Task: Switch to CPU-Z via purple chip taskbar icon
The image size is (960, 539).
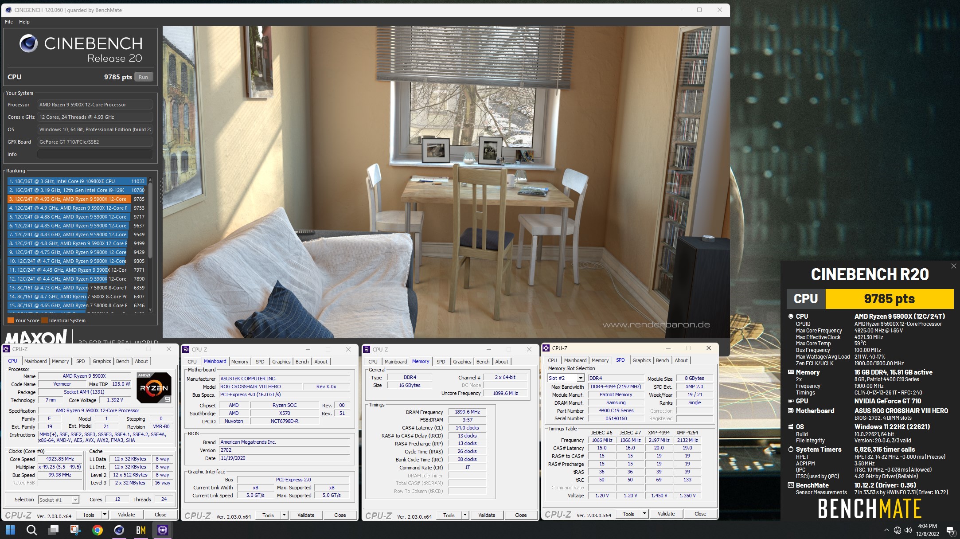Action: [162, 530]
